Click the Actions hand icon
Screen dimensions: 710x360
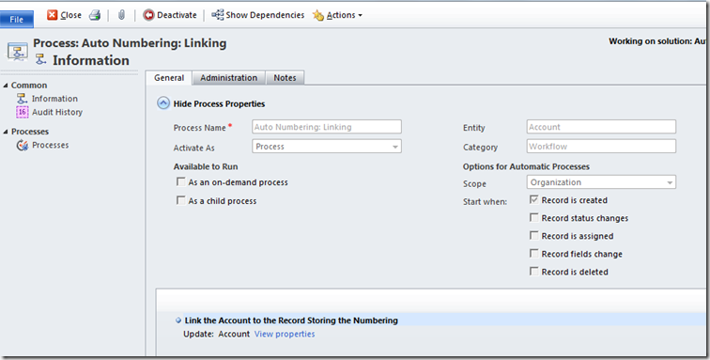click(318, 15)
